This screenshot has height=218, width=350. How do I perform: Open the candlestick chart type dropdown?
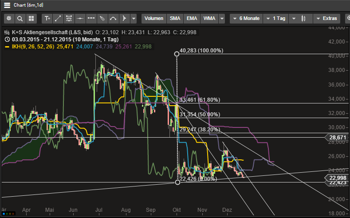300,19
